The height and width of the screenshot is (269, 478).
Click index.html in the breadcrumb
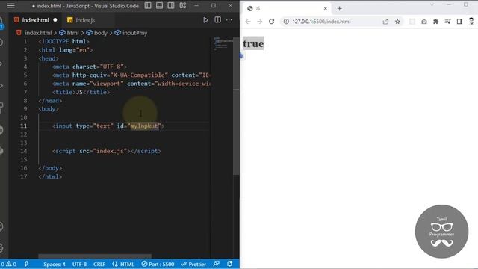38,33
